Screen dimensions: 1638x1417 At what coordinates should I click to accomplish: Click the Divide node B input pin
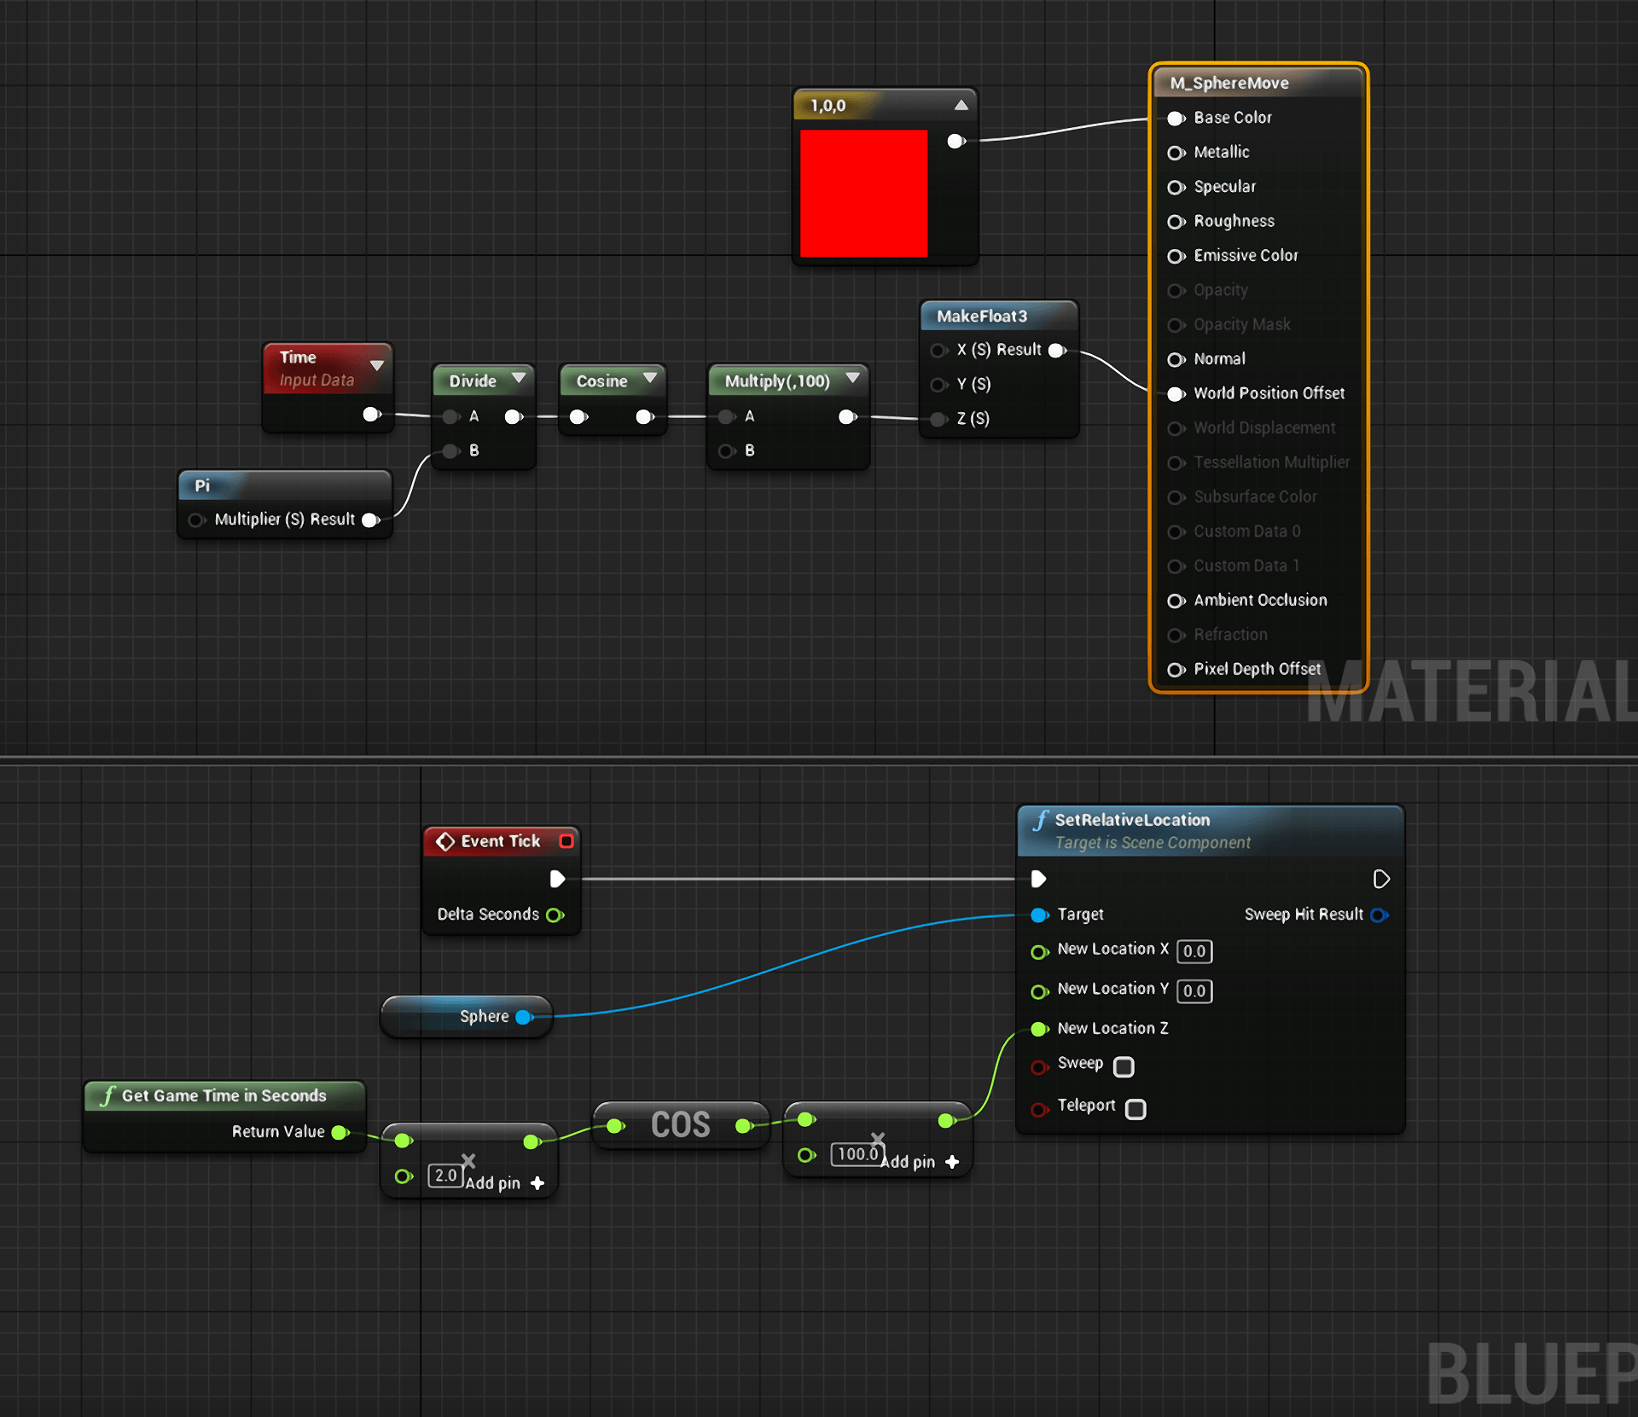coord(451,450)
